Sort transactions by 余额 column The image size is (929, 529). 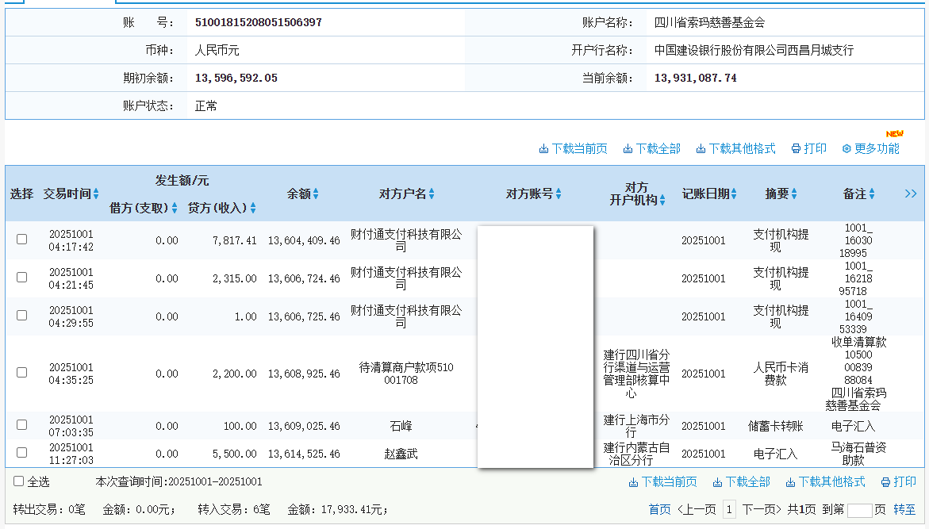[x=317, y=194]
